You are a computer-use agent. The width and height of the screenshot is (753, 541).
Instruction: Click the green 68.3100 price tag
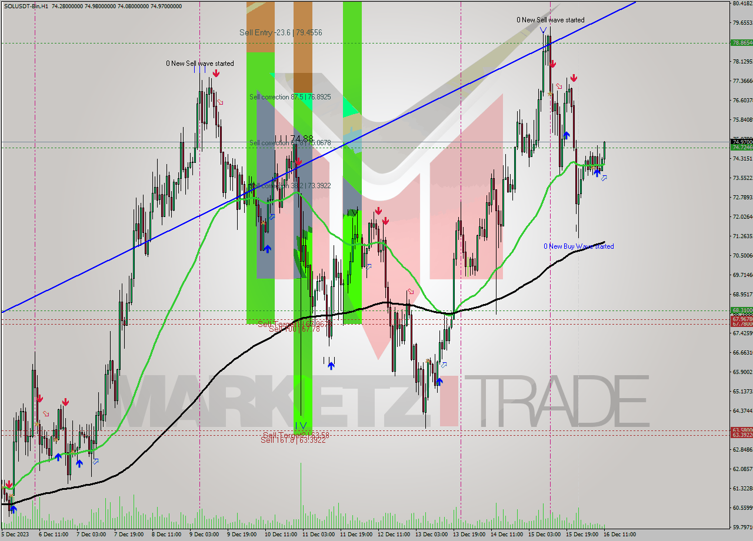741,310
